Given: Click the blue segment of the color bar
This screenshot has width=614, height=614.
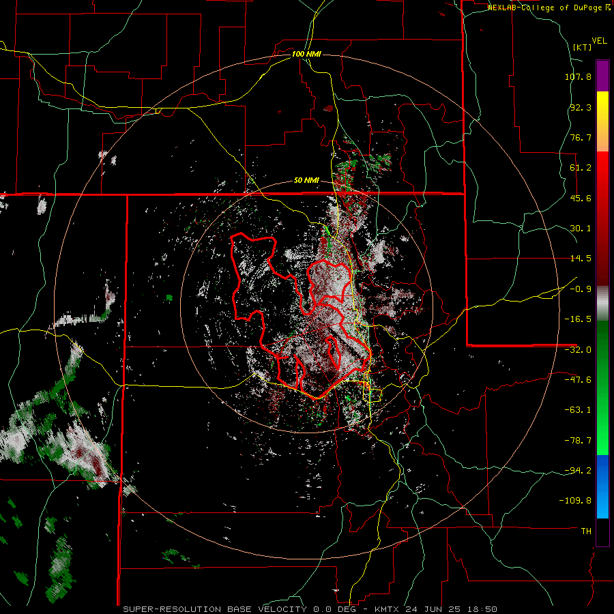Looking at the screenshot, I should pos(602,486).
